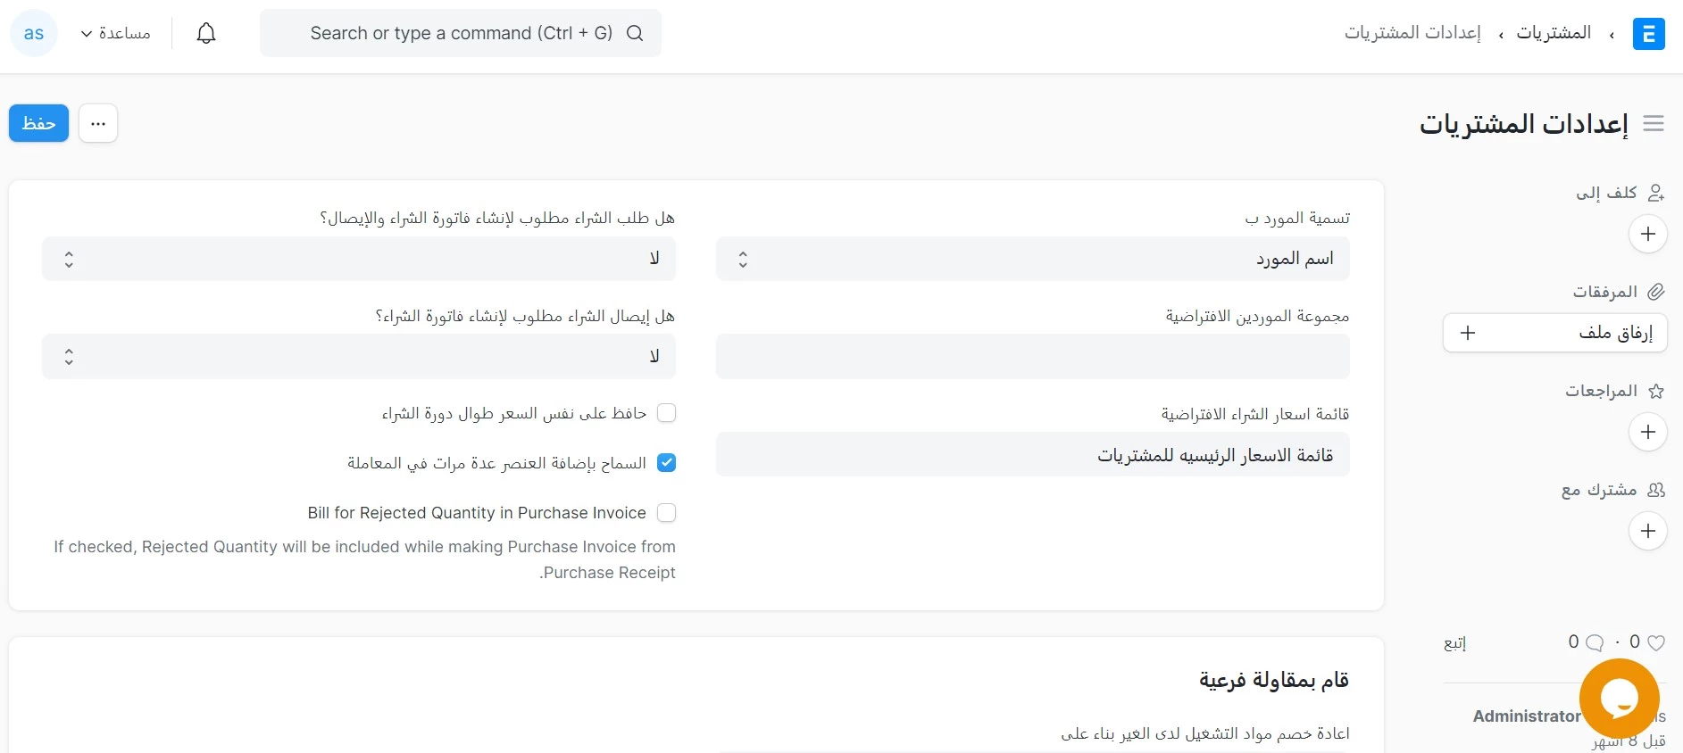Click the star المراجعات icon
This screenshot has width=1683, height=753.
(1656, 391)
